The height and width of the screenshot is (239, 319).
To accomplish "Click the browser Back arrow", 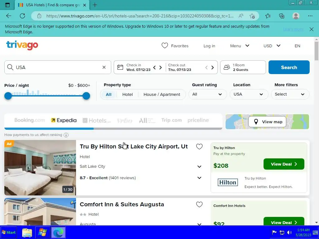I will click(x=8, y=16).
